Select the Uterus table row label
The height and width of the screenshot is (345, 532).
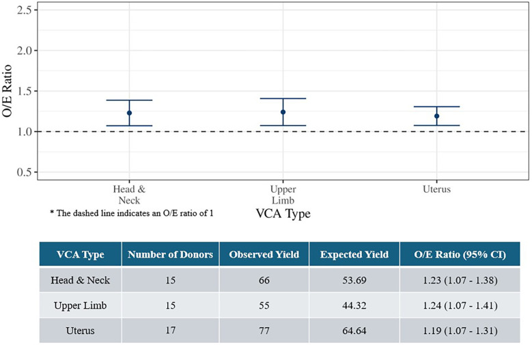pos(81,331)
